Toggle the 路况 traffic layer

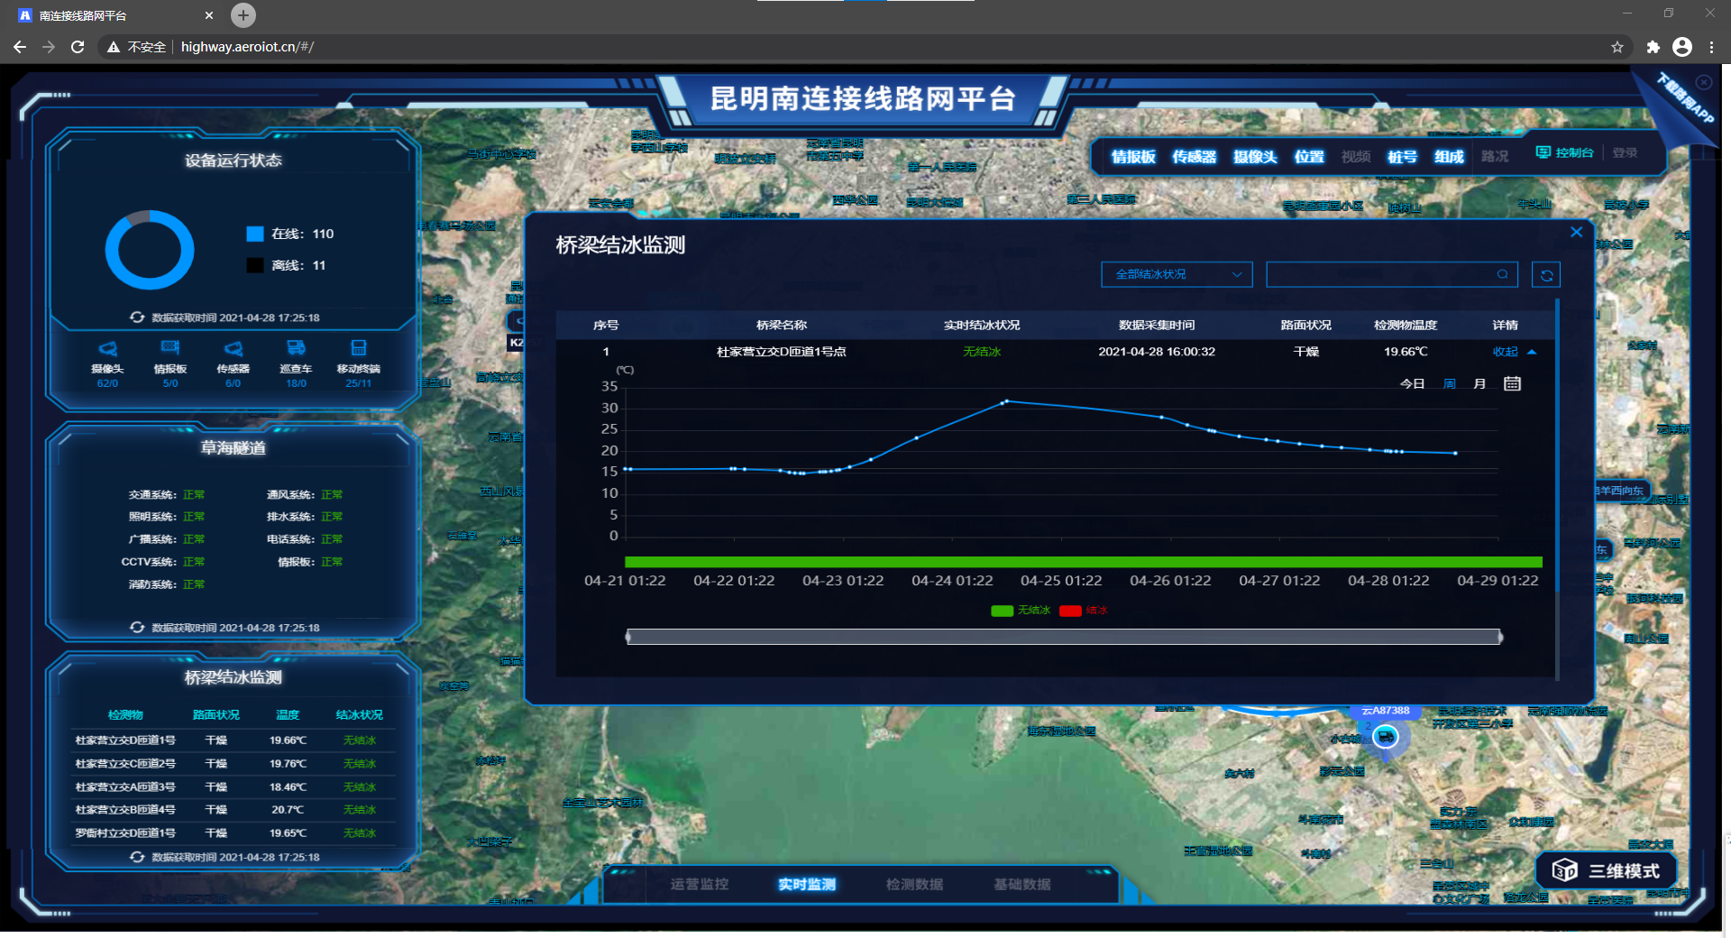click(x=1494, y=157)
